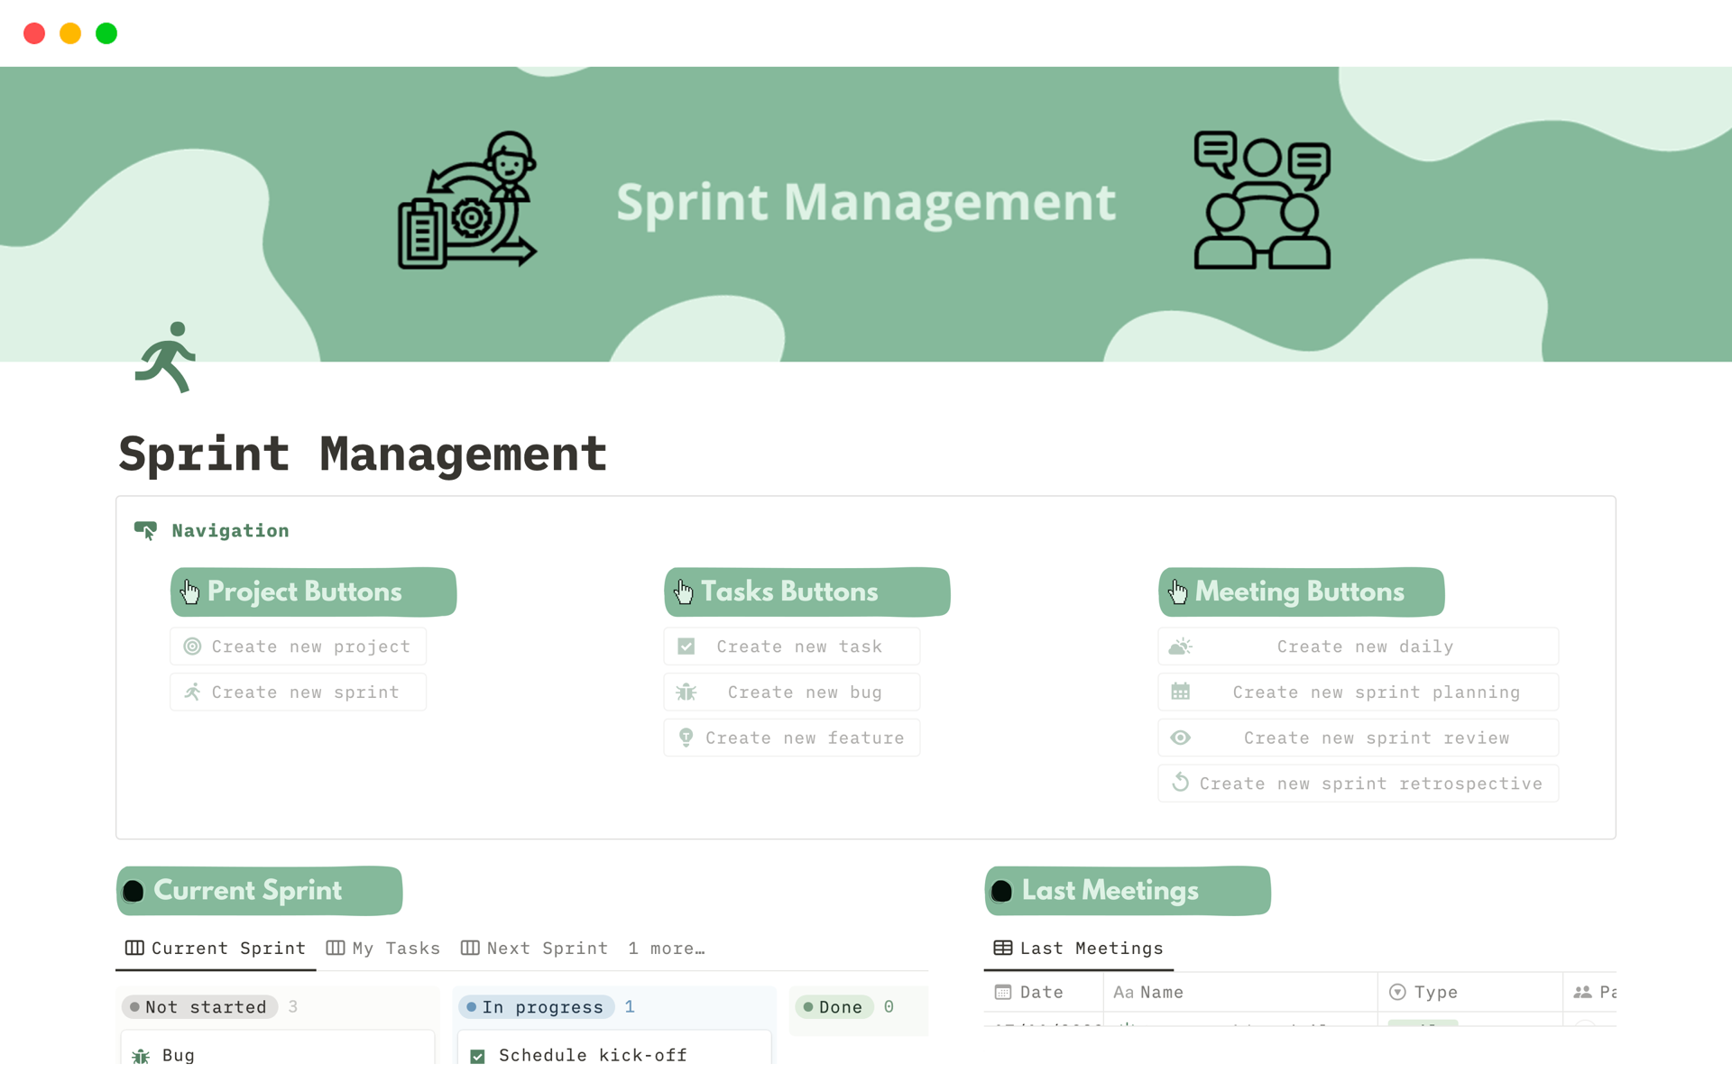Click the green In progress status tag
This screenshot has width=1732, height=1082.
click(x=536, y=1007)
